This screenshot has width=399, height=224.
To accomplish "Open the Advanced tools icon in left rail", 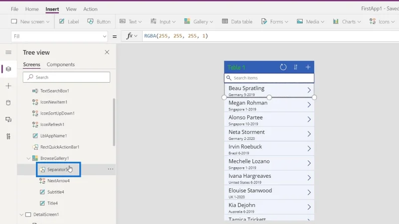I will pos(8,136).
